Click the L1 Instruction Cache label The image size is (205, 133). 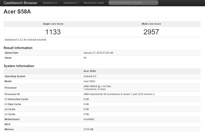tap(16, 99)
